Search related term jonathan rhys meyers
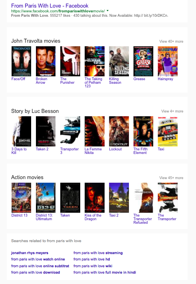 click(30, 253)
